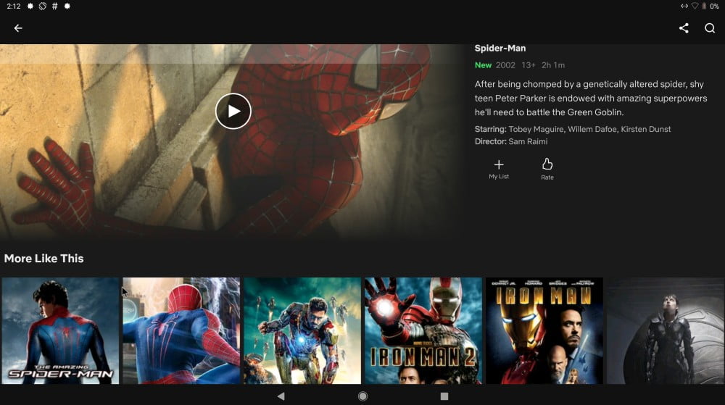Select the Iron Man 2 poster
Image resolution: width=725 pixels, height=405 pixels.
[423, 330]
